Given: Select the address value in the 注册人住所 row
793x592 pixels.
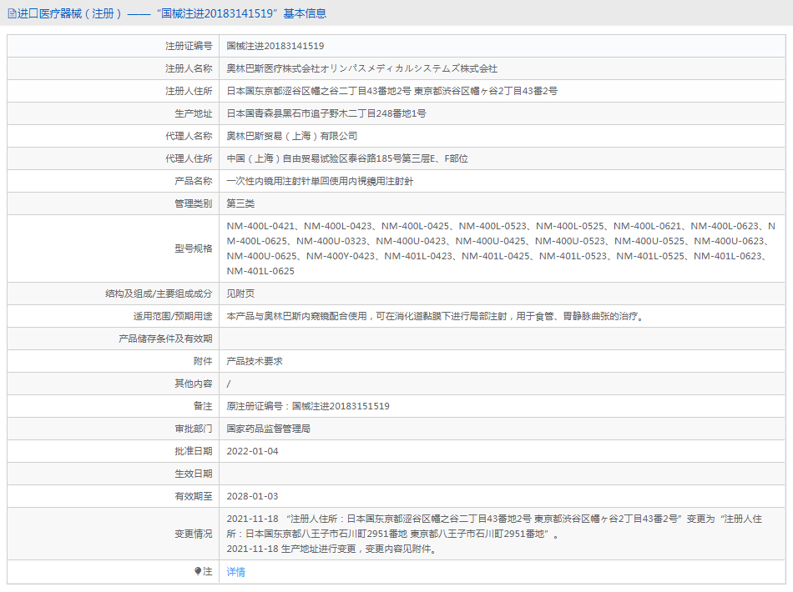Looking at the screenshot, I should tap(392, 91).
